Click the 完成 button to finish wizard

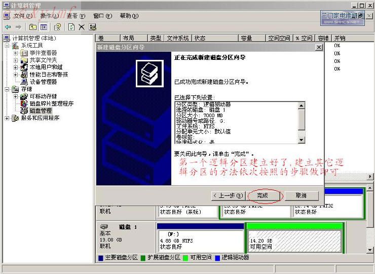point(262,195)
